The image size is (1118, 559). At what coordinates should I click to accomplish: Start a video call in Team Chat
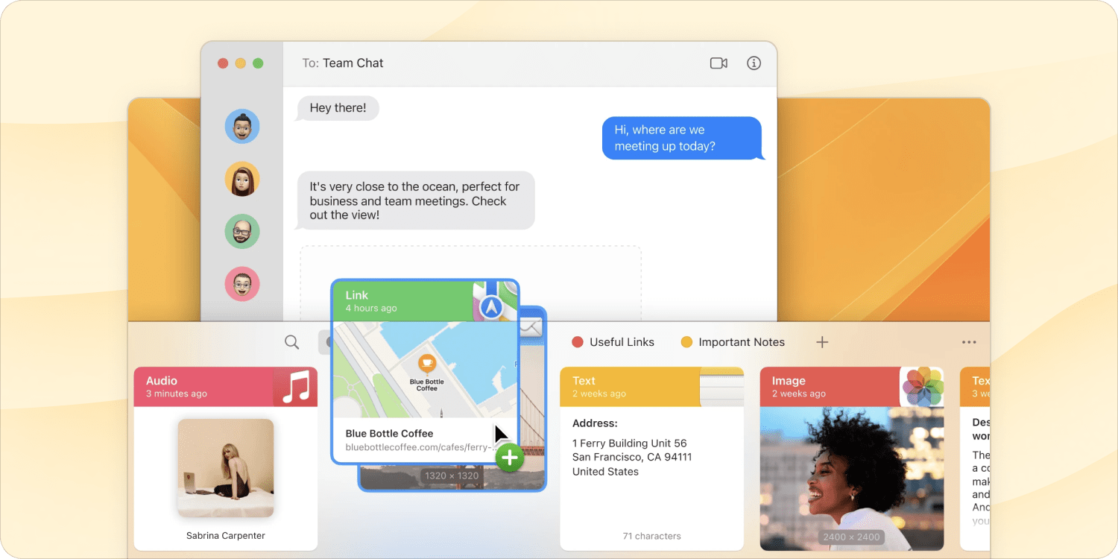pyautogui.click(x=719, y=63)
